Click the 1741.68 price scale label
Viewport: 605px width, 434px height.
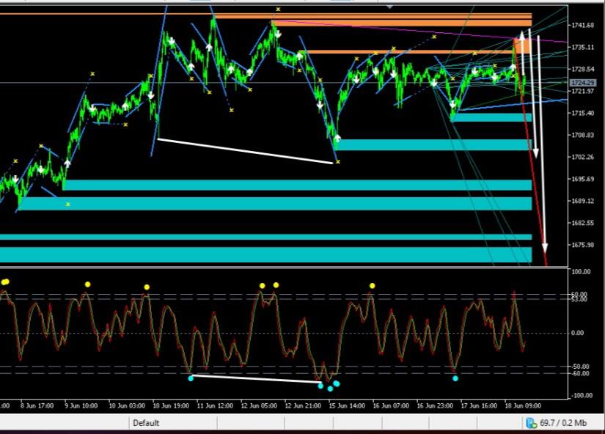pos(583,26)
